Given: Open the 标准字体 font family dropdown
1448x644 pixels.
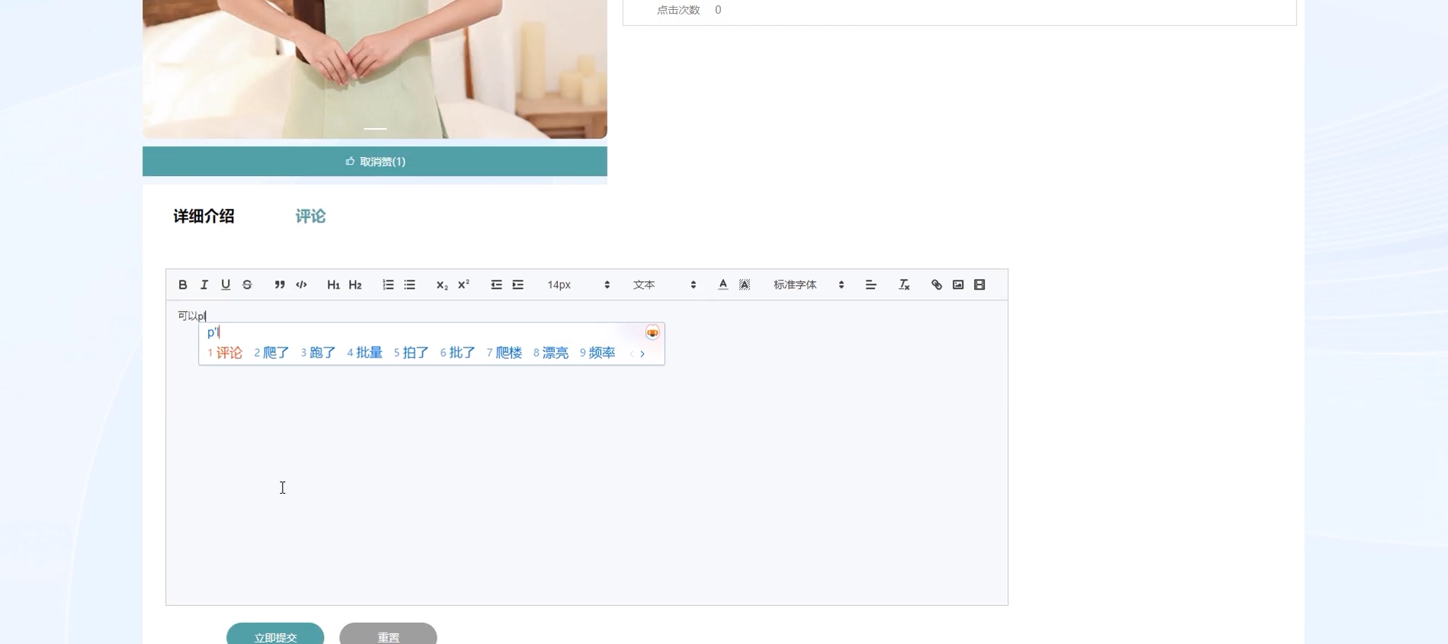Looking at the screenshot, I should (x=809, y=284).
